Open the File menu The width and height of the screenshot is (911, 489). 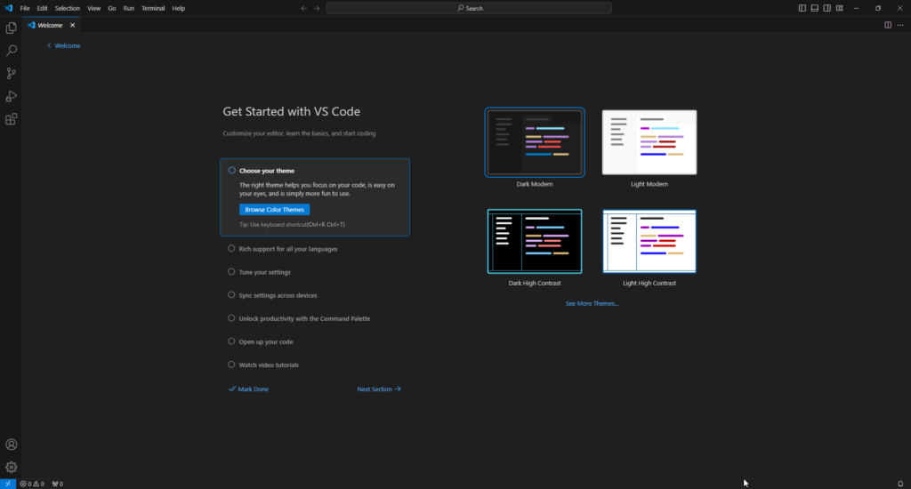(25, 8)
